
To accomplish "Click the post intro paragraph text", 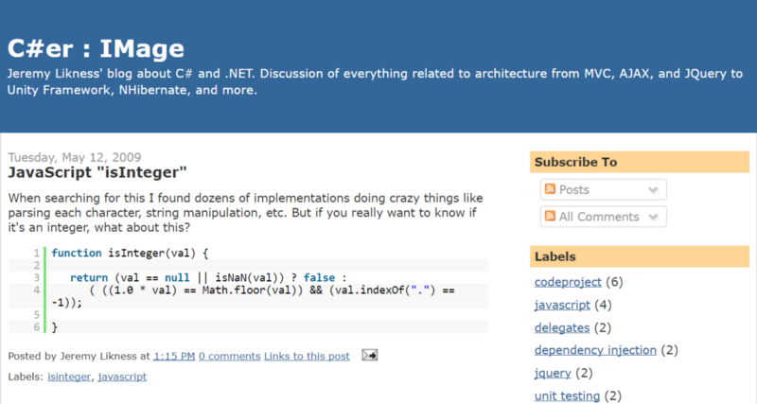I will [245, 212].
